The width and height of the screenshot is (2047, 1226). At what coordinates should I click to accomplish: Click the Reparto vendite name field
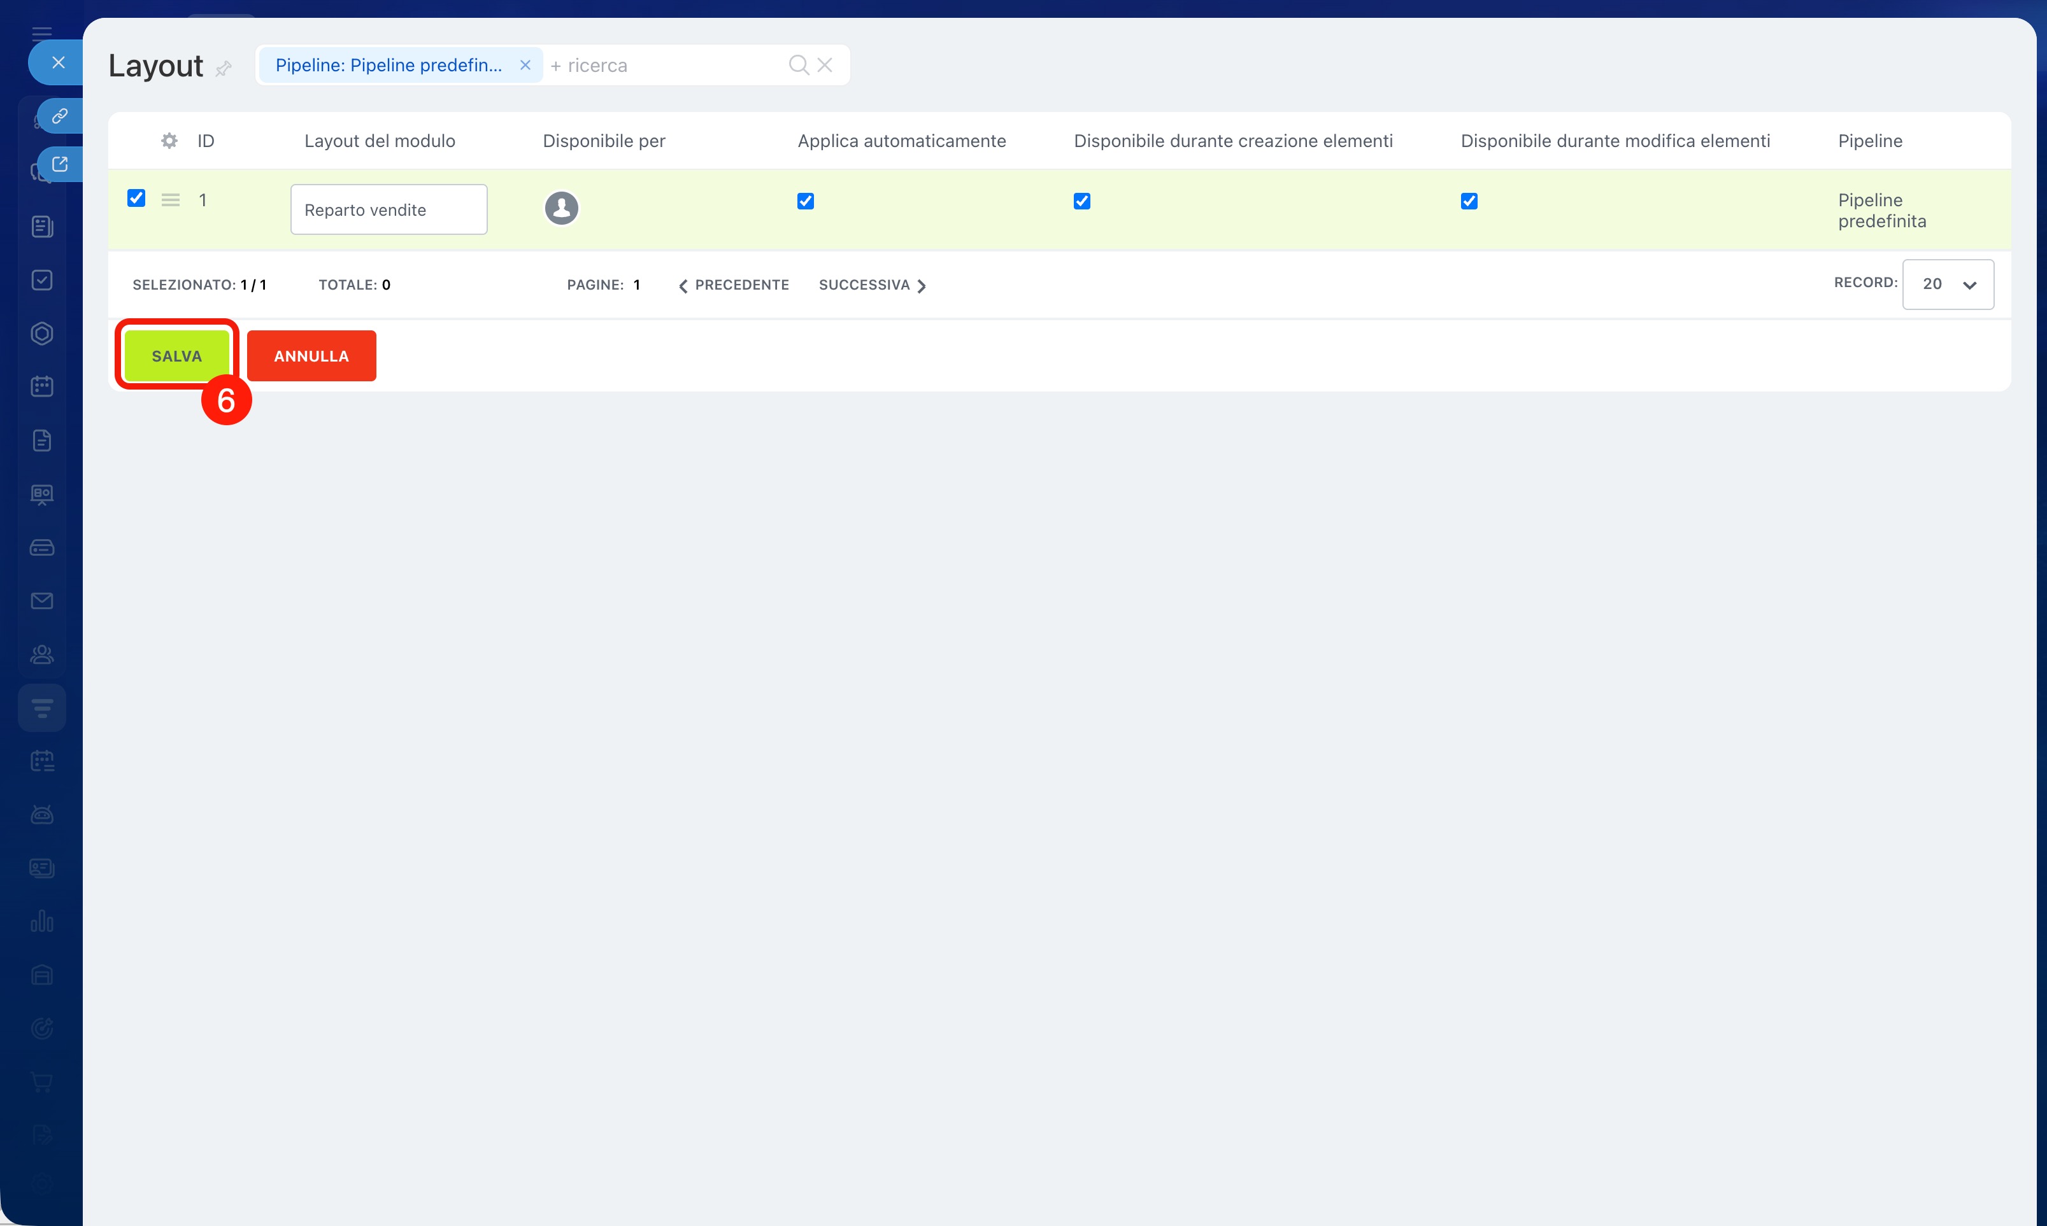(x=389, y=210)
